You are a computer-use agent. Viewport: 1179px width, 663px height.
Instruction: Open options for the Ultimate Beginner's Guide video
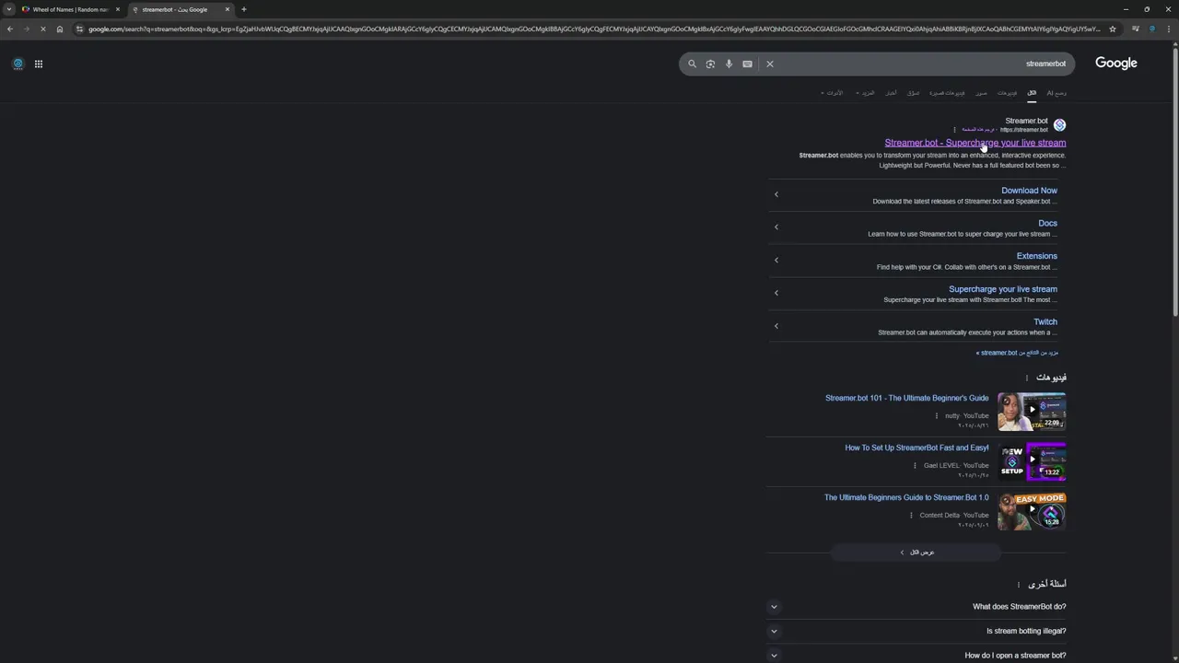point(937,415)
